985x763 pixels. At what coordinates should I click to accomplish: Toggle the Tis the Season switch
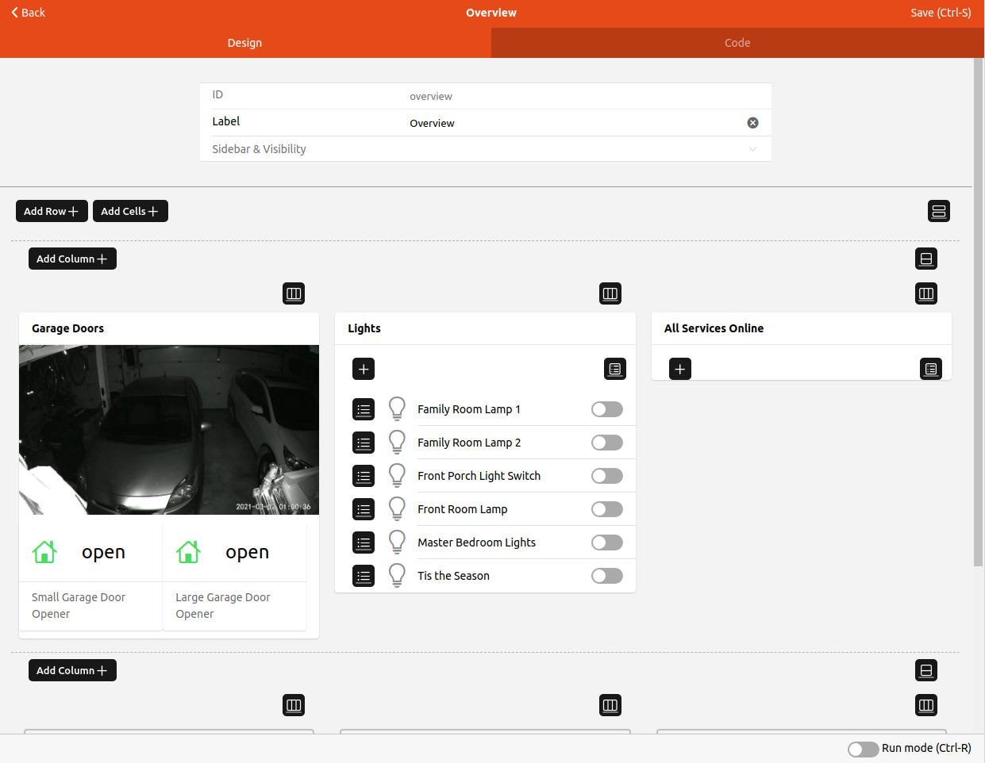click(606, 576)
